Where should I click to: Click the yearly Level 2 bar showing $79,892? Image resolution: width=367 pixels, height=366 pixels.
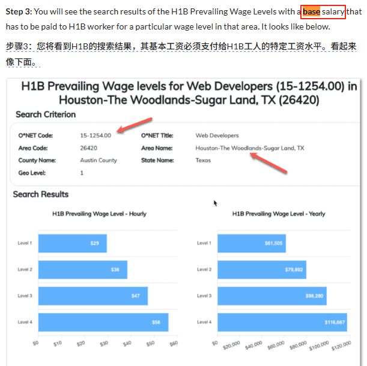262,270
